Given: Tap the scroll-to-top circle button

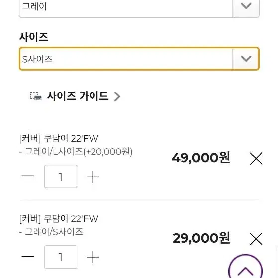Looking at the screenshot, I should pyautogui.click(x=245, y=267).
